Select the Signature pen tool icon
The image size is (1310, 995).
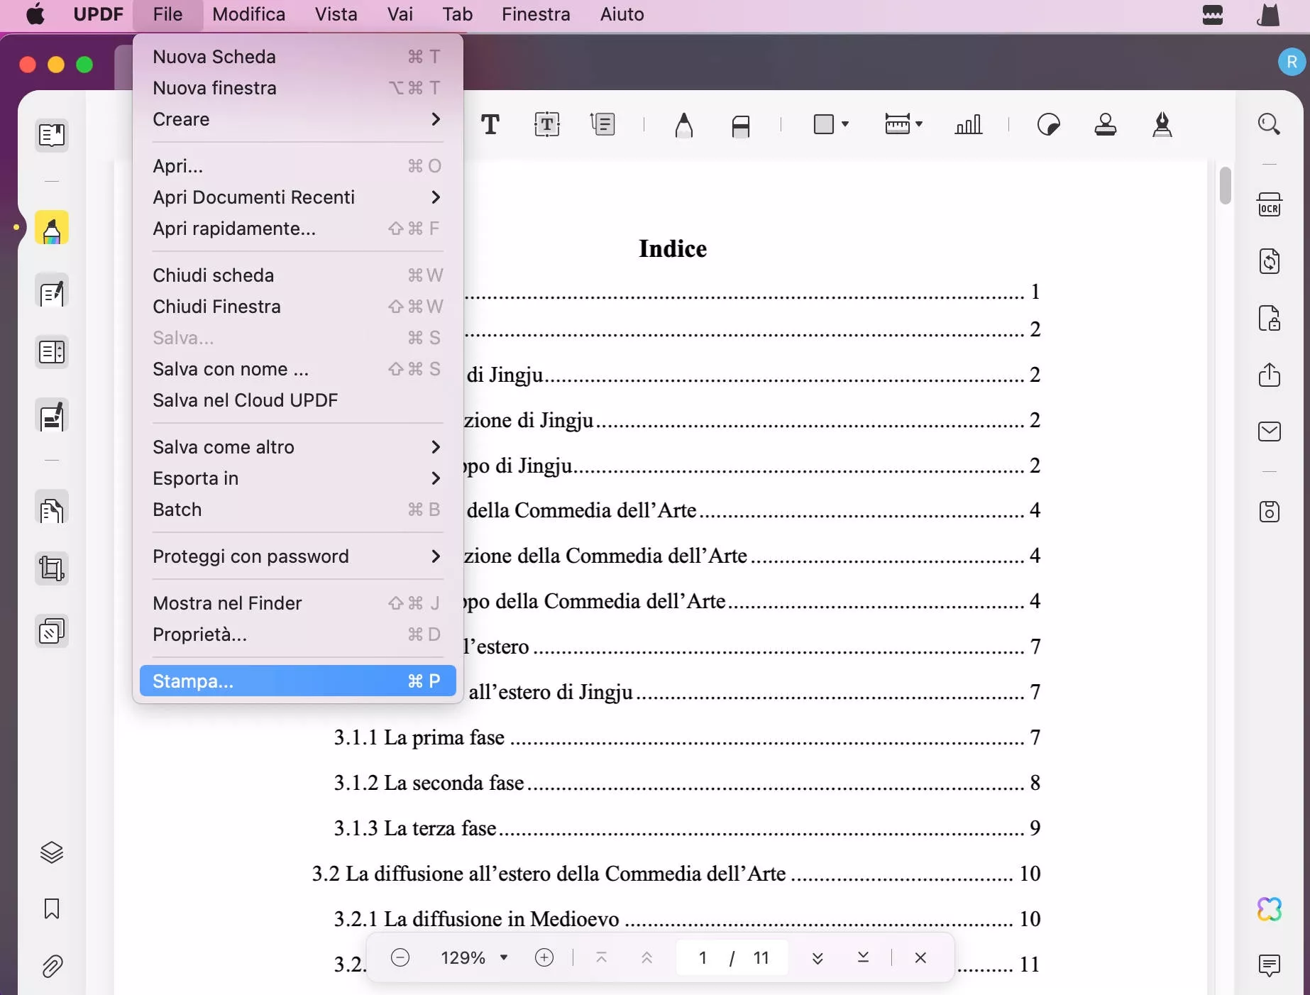pyautogui.click(x=1162, y=125)
